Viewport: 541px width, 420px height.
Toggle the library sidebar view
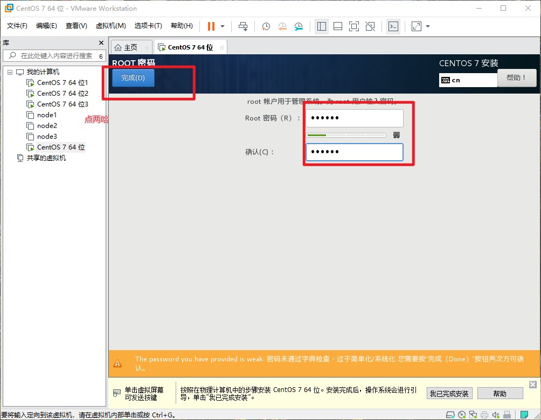pos(322,26)
